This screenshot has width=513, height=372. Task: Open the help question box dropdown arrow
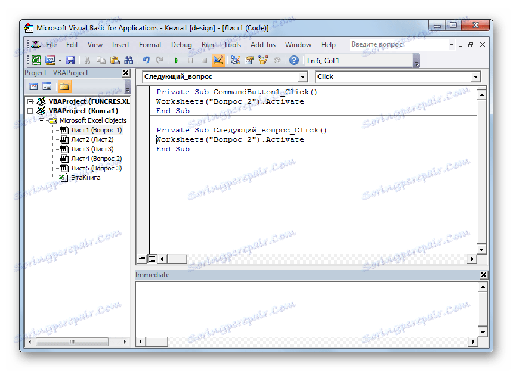click(x=452, y=45)
